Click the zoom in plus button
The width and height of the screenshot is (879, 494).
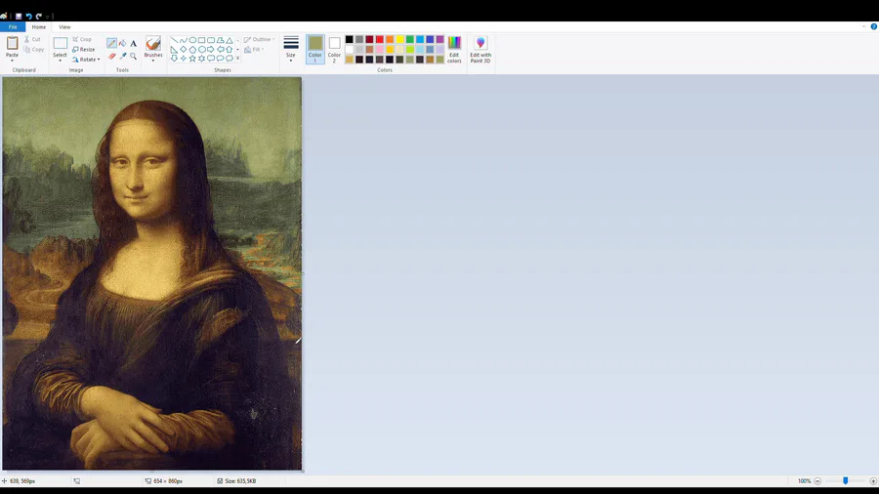pyautogui.click(x=873, y=481)
